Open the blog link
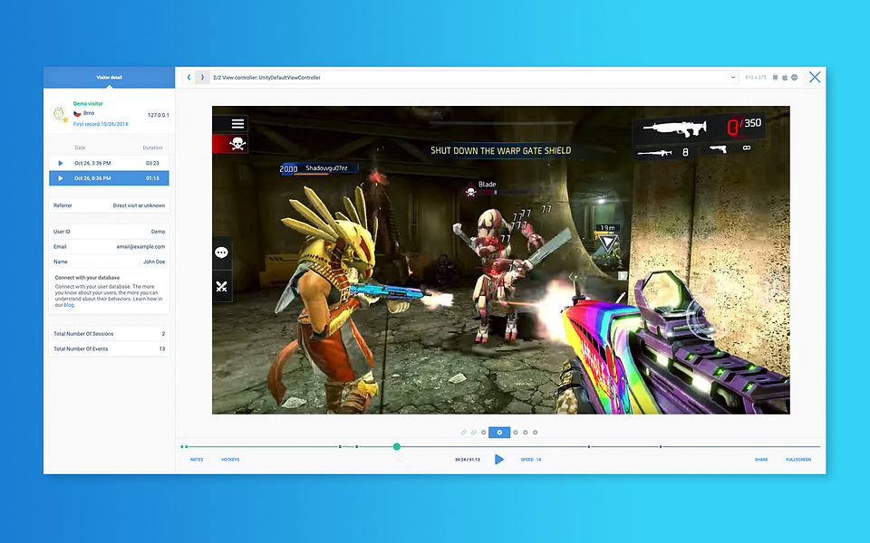Screen dimensions: 870x543 click(x=69, y=305)
